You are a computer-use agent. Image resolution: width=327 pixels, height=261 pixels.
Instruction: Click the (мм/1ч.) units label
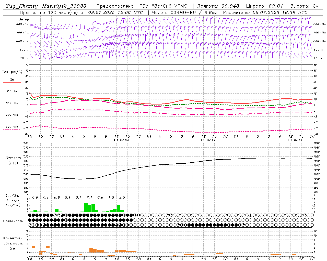point(13,205)
